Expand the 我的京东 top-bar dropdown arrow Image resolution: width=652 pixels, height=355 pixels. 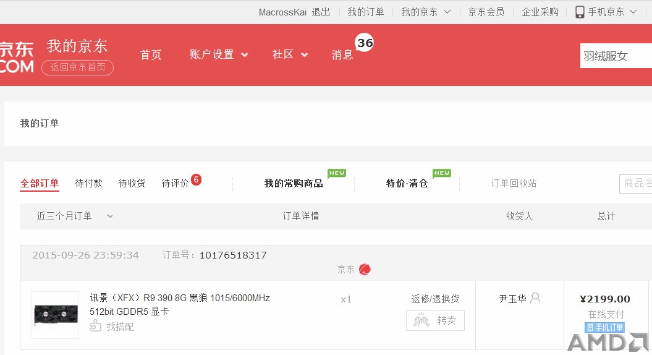[447, 12]
